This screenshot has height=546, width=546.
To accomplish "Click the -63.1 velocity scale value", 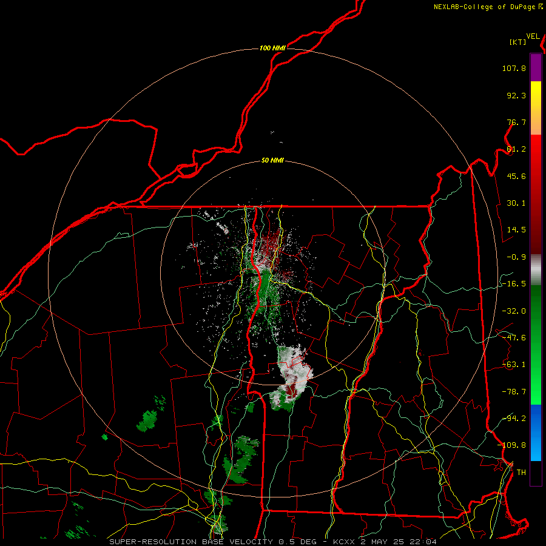I will pyautogui.click(x=514, y=365).
